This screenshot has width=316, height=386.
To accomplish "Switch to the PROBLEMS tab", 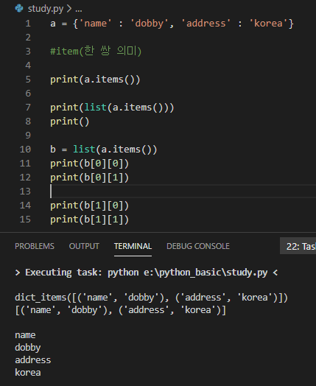I will [x=35, y=246].
